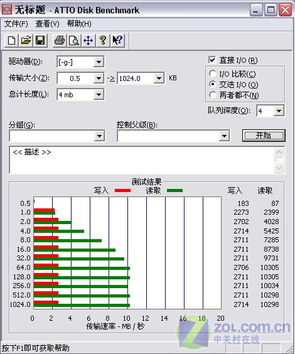The height and width of the screenshot is (354, 295).
Task: Click the 测试结果 group title
Action: coord(146,182)
